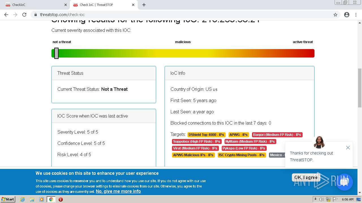Click the APWG Malicious IPs - IPs tag
The image size is (362, 203).
pyautogui.click(x=193, y=155)
